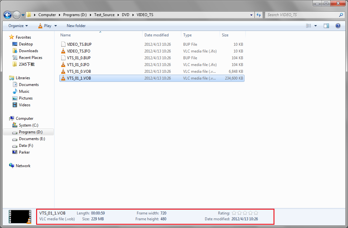Set rating to three stars

click(245, 213)
